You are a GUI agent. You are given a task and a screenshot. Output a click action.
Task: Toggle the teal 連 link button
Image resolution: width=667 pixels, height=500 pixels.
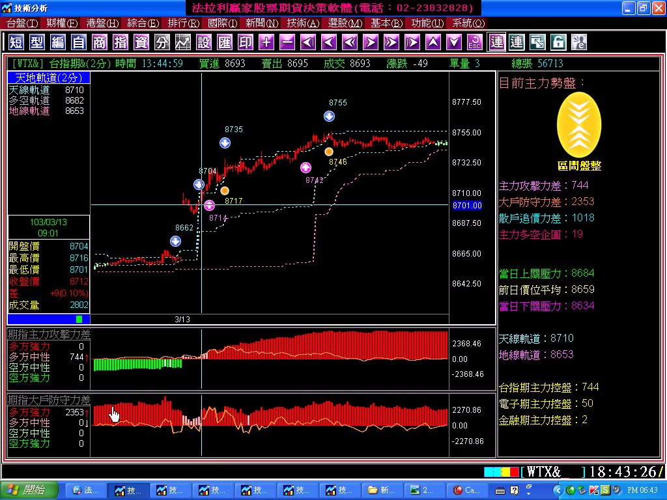tap(517, 42)
